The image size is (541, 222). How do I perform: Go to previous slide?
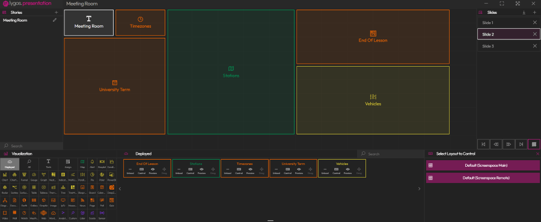pos(496,144)
